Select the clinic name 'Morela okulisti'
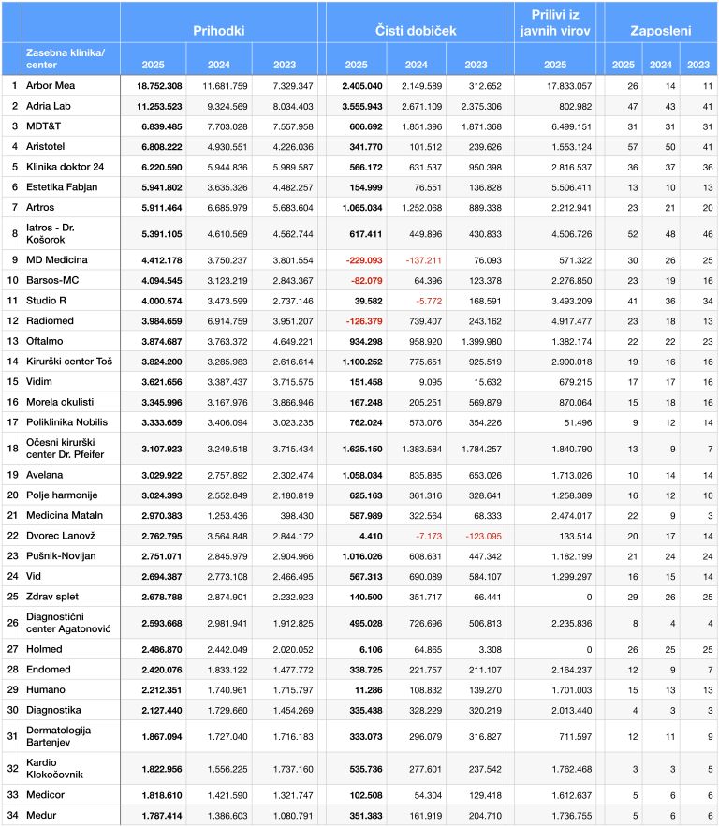 60,402
